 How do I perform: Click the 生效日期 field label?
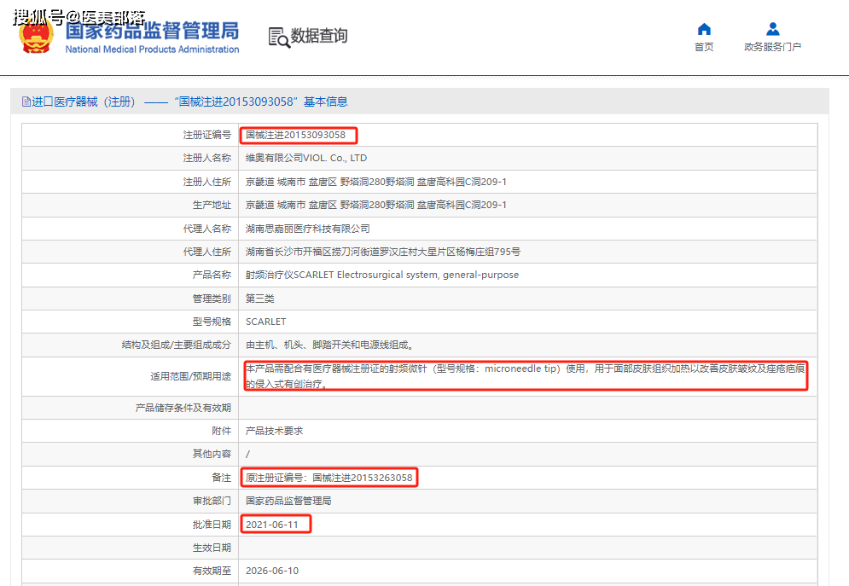coord(212,548)
